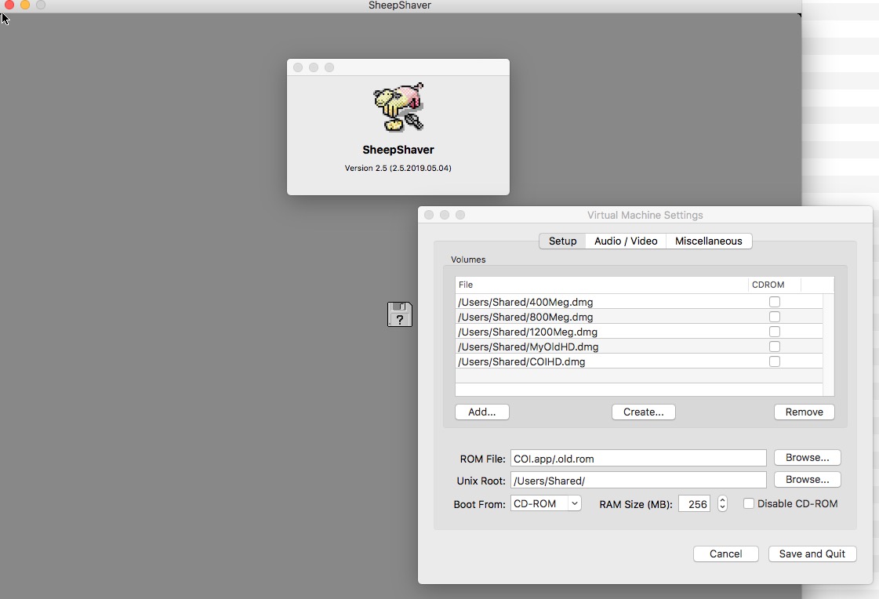Open the Boot From dropdown
Viewport: 879px width, 599px height.
pos(546,504)
